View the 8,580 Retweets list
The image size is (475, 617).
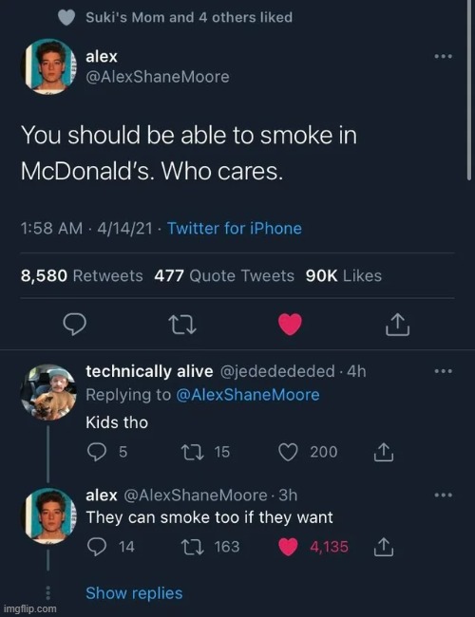(x=82, y=276)
